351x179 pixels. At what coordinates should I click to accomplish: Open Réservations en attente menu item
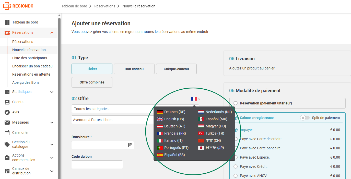pos(31,74)
